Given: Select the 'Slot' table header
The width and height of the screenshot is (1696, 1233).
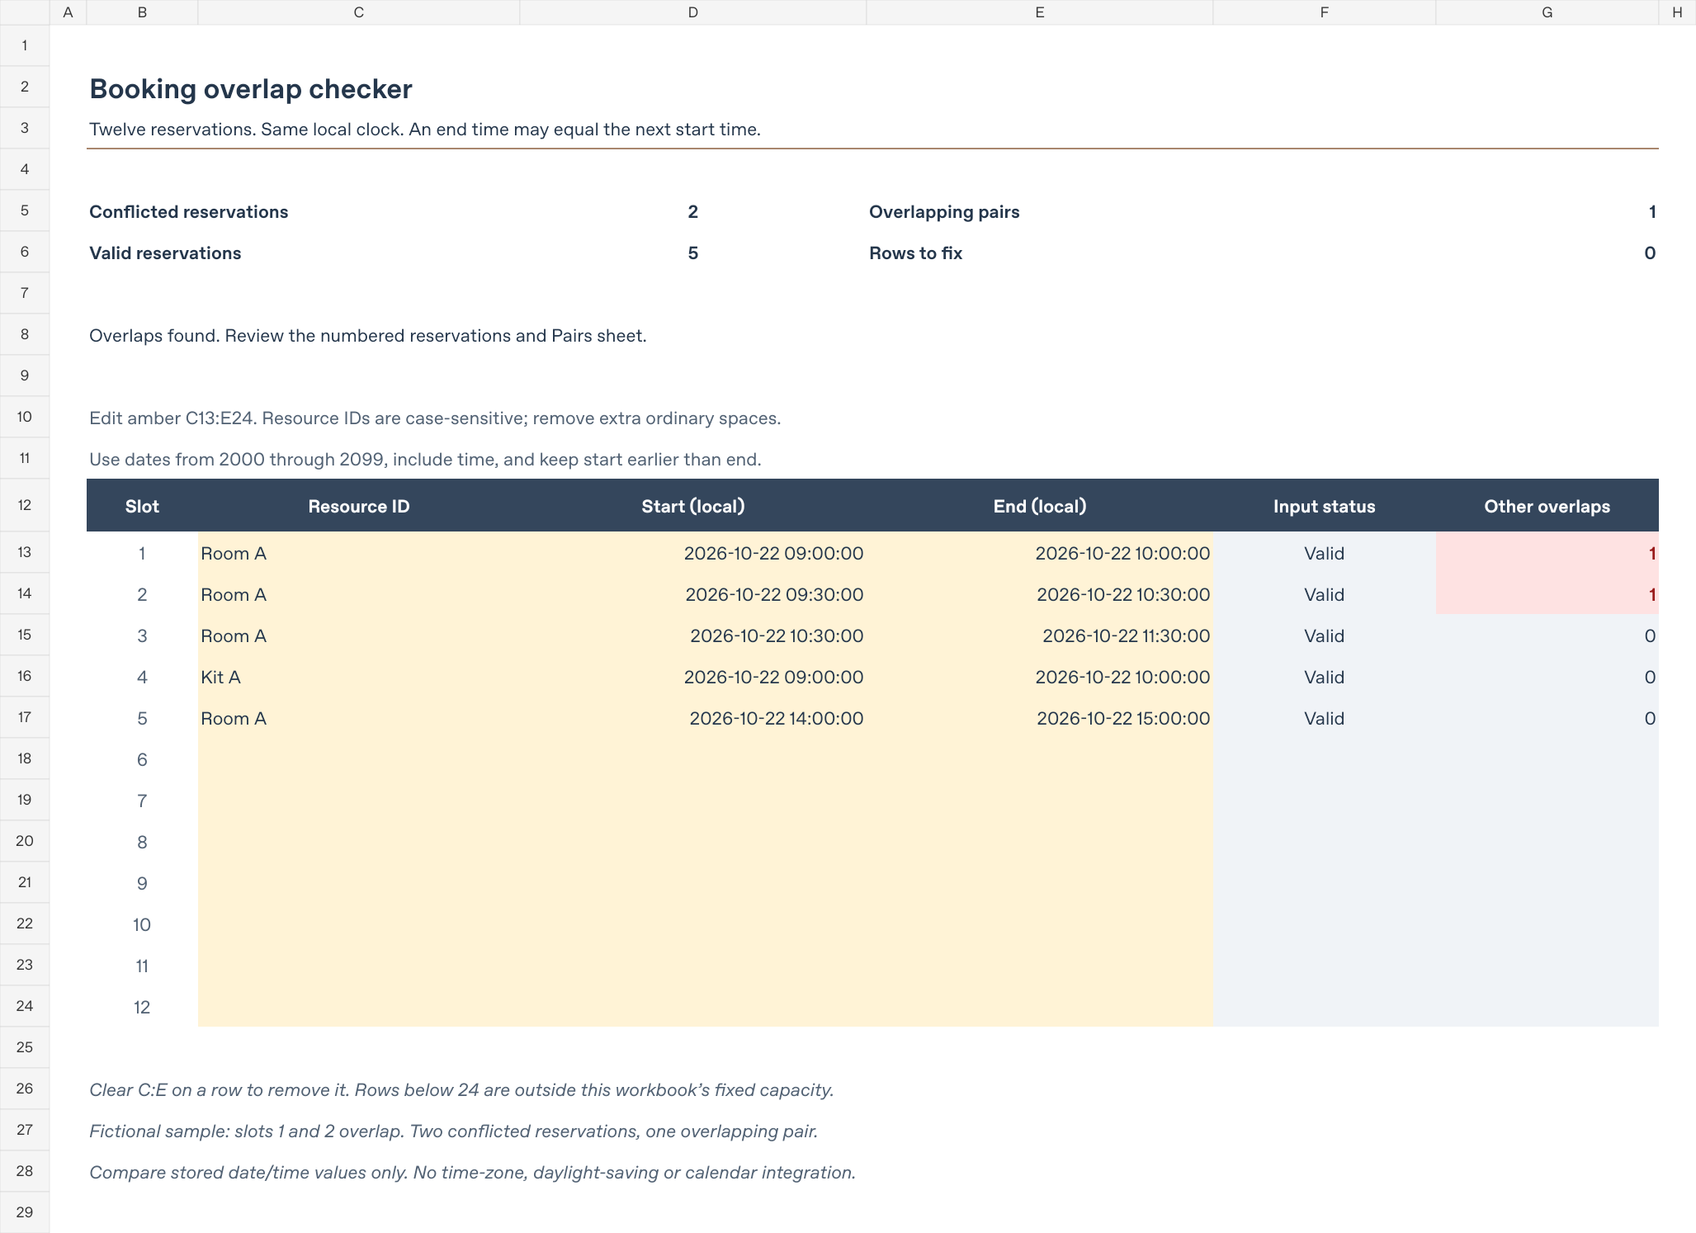Looking at the screenshot, I should pos(142,506).
